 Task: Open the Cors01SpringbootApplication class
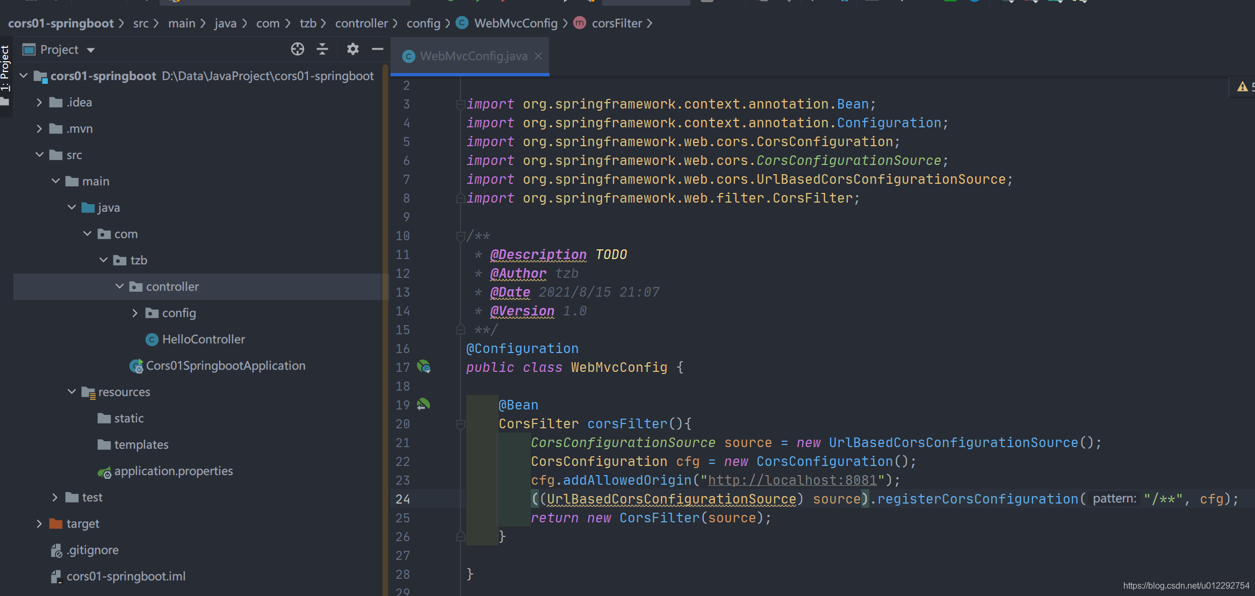coord(225,365)
